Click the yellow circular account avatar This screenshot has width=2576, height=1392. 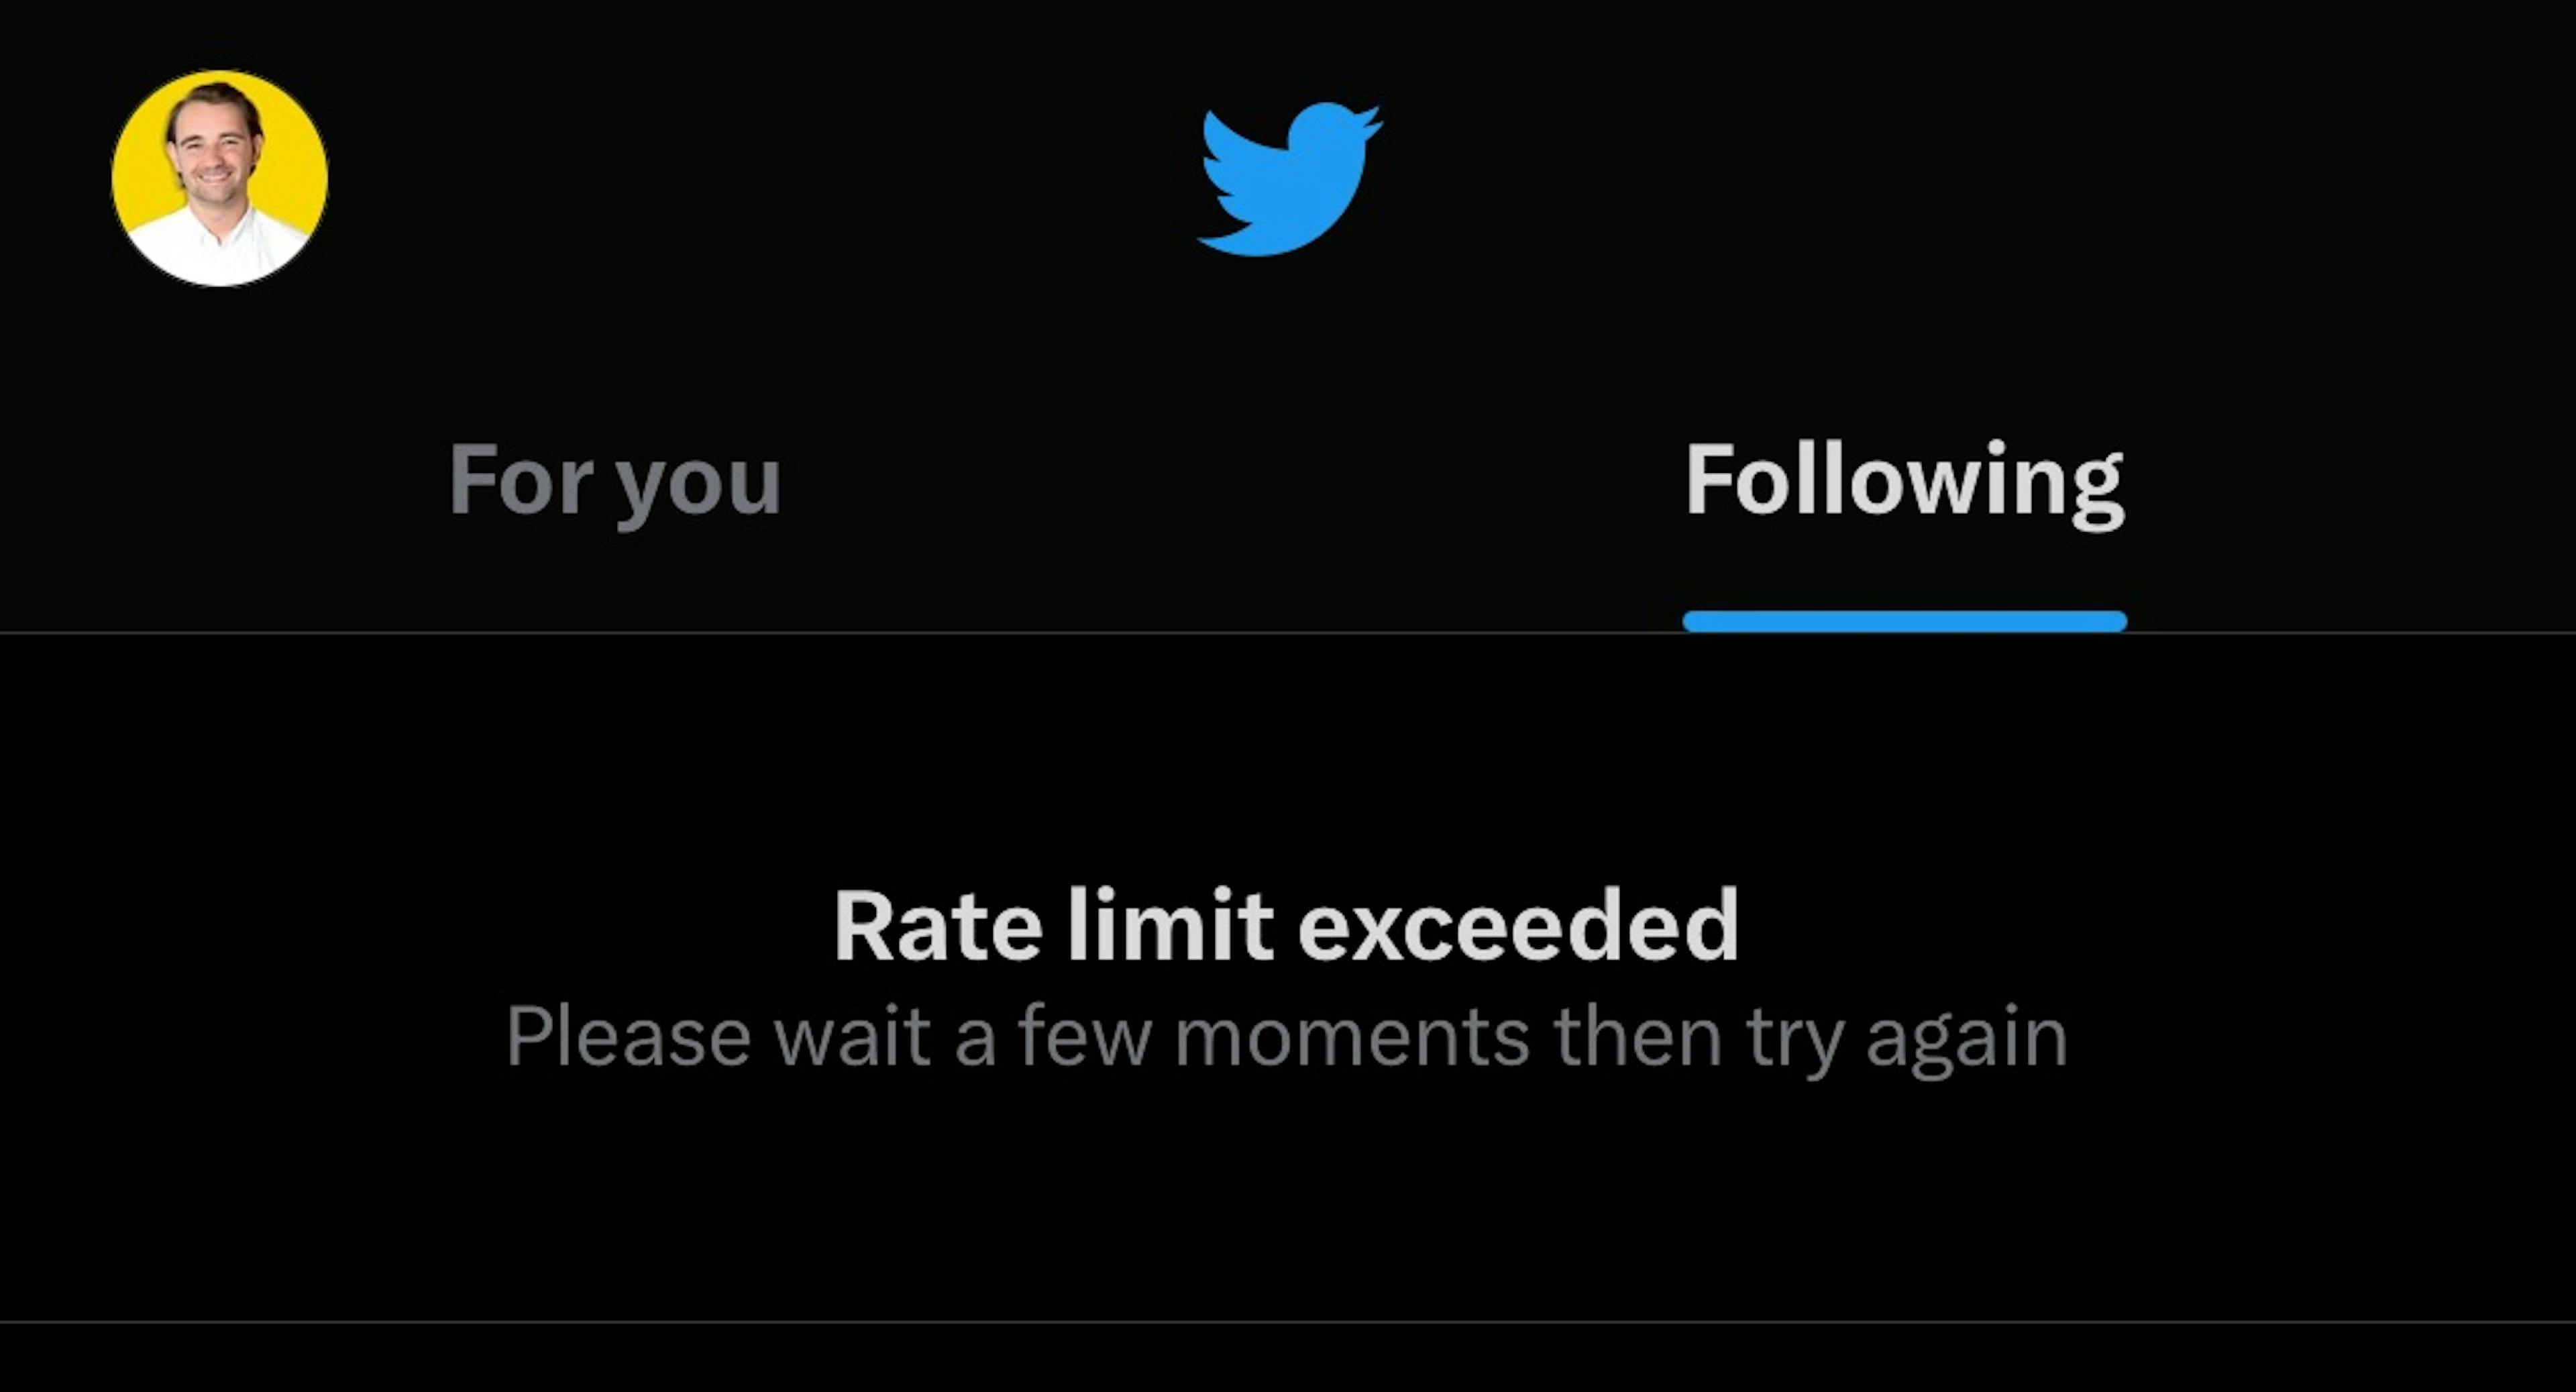[219, 178]
